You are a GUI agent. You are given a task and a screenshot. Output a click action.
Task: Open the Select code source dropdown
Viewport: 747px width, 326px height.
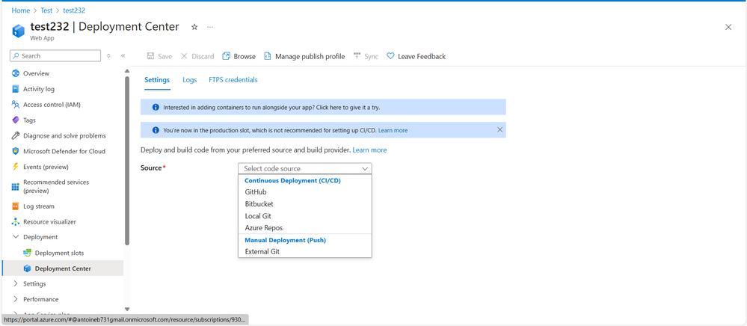304,169
